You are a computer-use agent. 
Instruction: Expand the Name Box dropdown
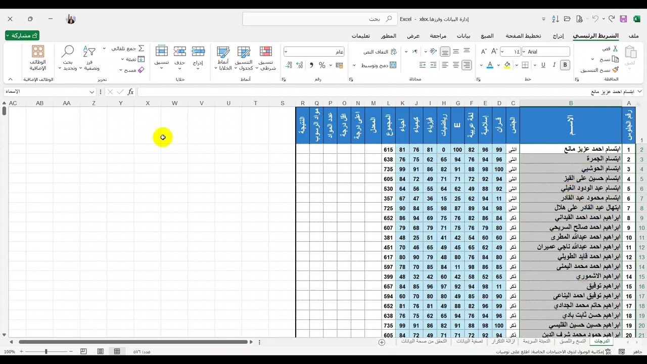coord(92,92)
